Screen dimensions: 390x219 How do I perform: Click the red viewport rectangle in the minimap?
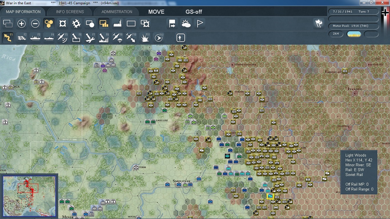[28, 188]
